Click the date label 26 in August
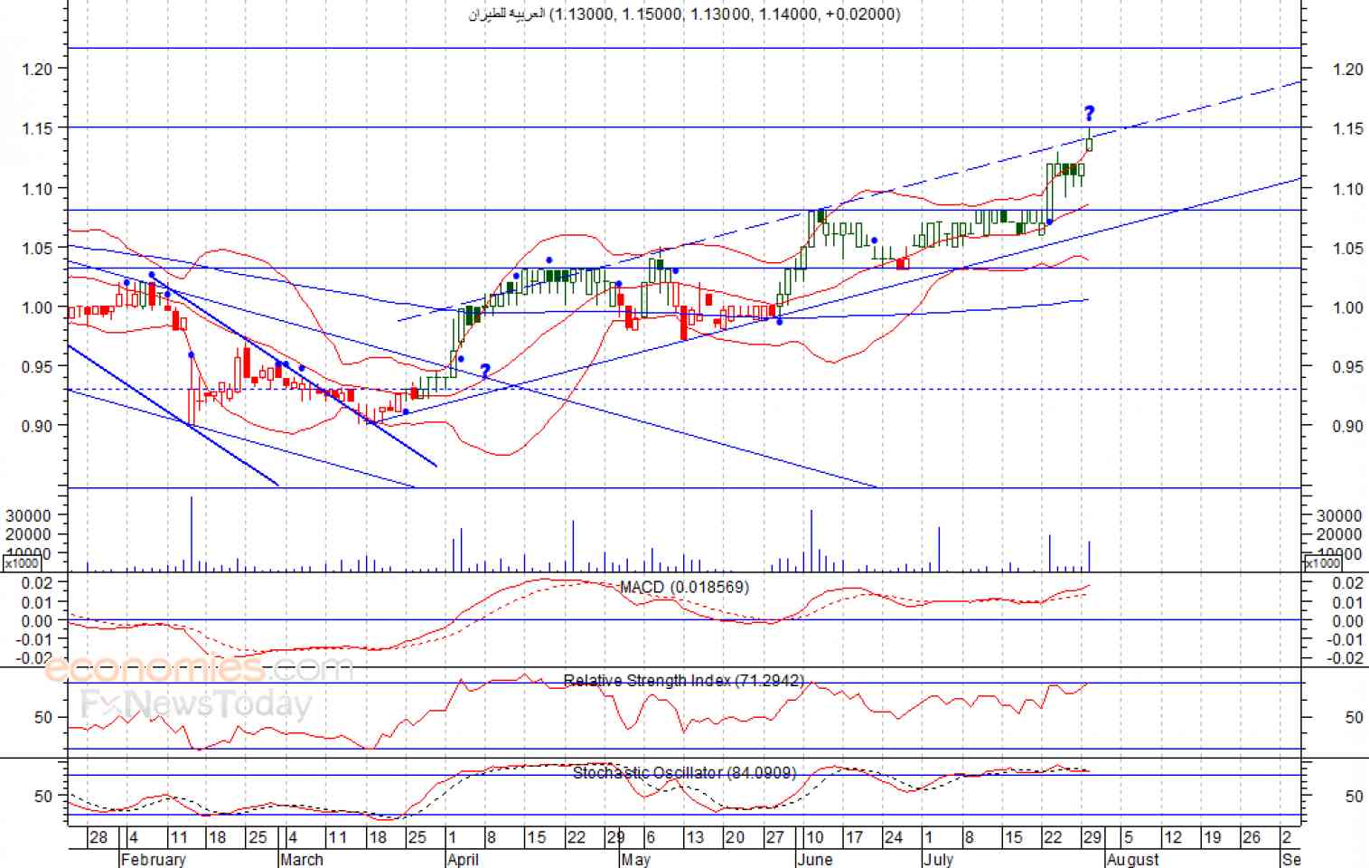 [x=1252, y=837]
